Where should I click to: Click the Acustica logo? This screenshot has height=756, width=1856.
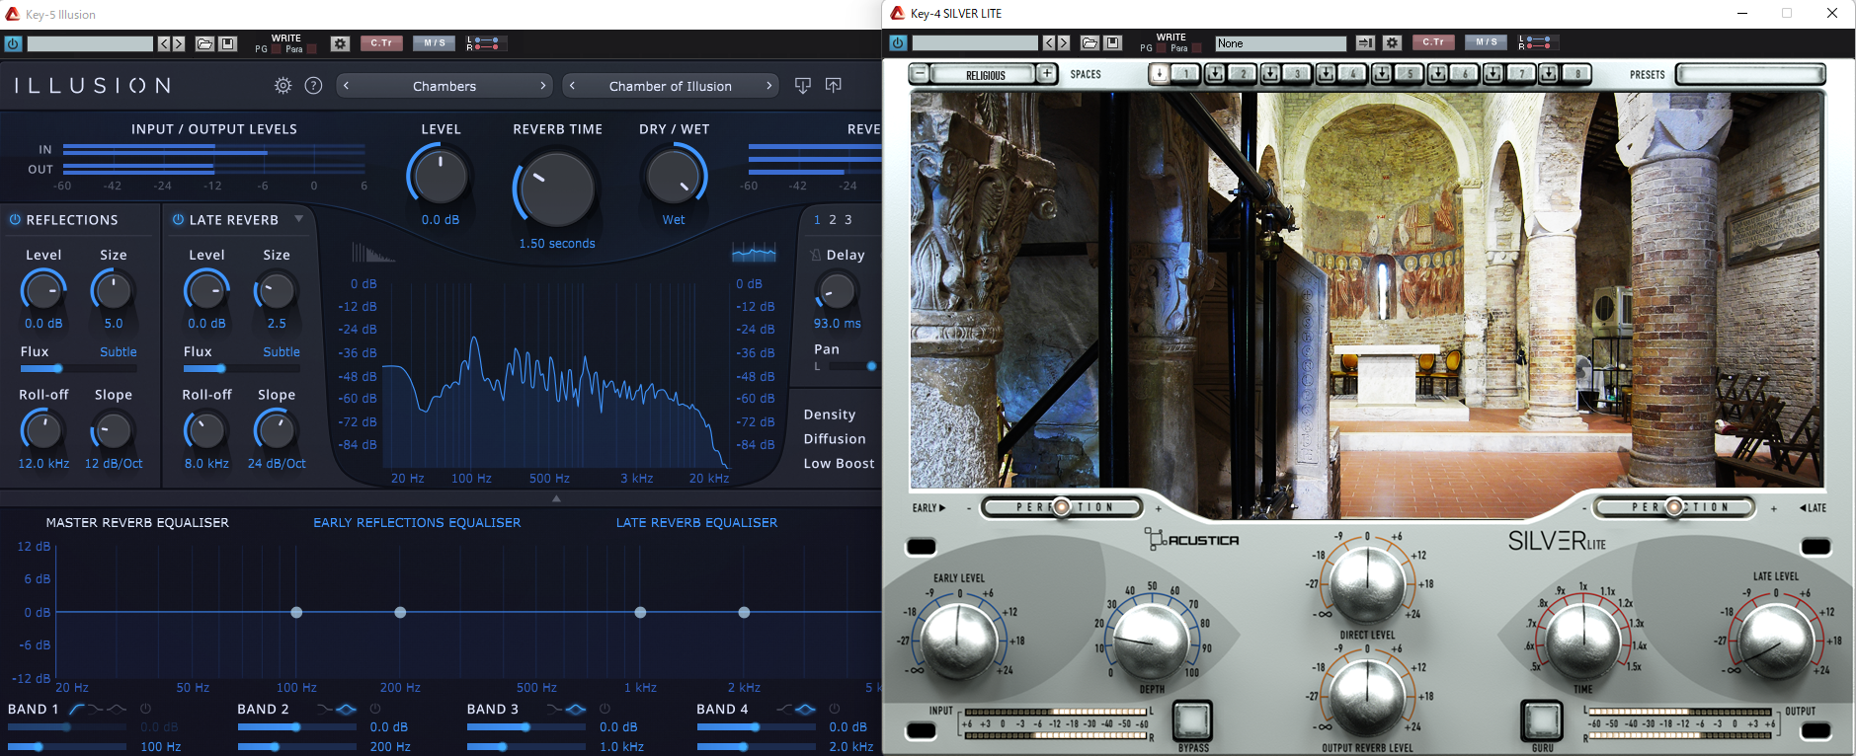[1192, 540]
